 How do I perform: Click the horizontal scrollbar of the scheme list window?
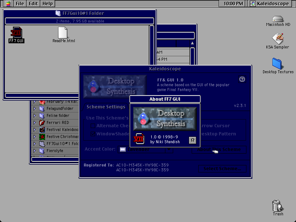(x=55, y=159)
